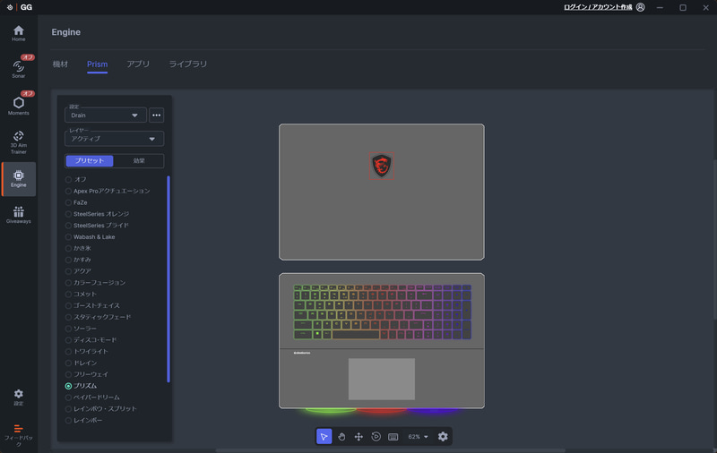Select Engine in the sidebar

click(18, 179)
